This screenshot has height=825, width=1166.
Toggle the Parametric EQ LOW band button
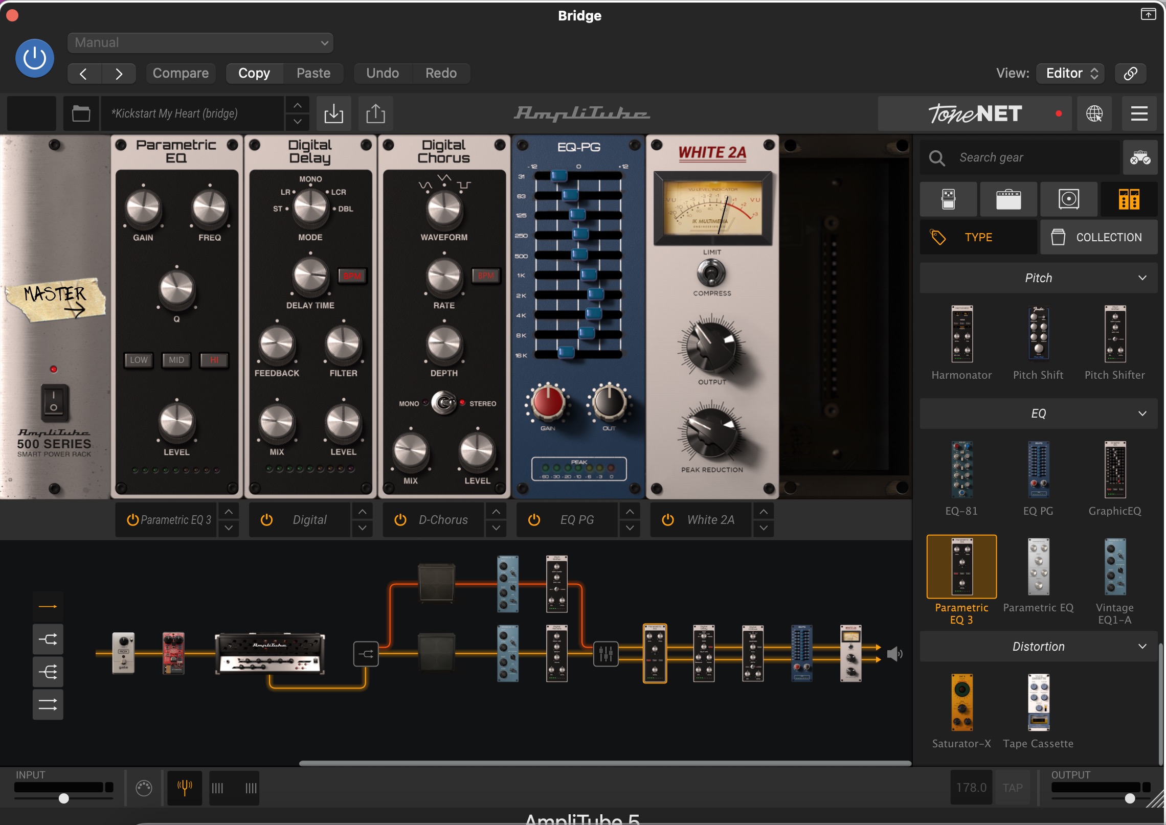(139, 360)
